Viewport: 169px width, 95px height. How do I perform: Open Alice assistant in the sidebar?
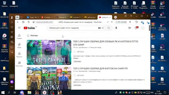tap(12, 82)
